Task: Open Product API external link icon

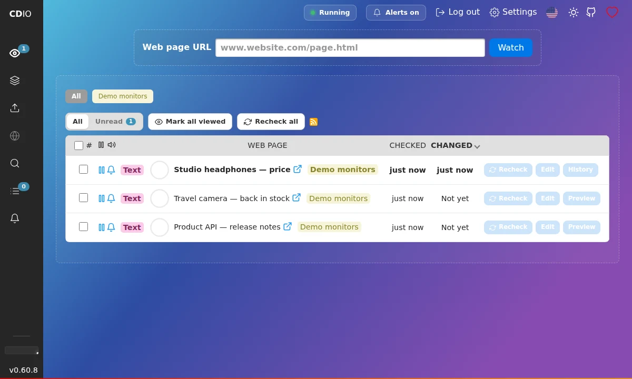Action: click(x=288, y=226)
